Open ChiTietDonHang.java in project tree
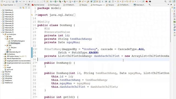Screen dimensions: 176x99 (x=18, y=41)
